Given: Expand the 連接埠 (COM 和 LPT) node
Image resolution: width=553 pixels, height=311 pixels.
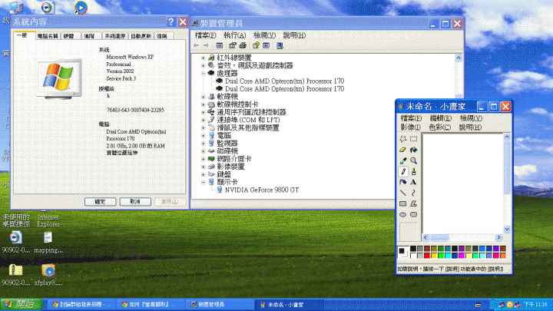Looking at the screenshot, I should (x=203, y=121).
